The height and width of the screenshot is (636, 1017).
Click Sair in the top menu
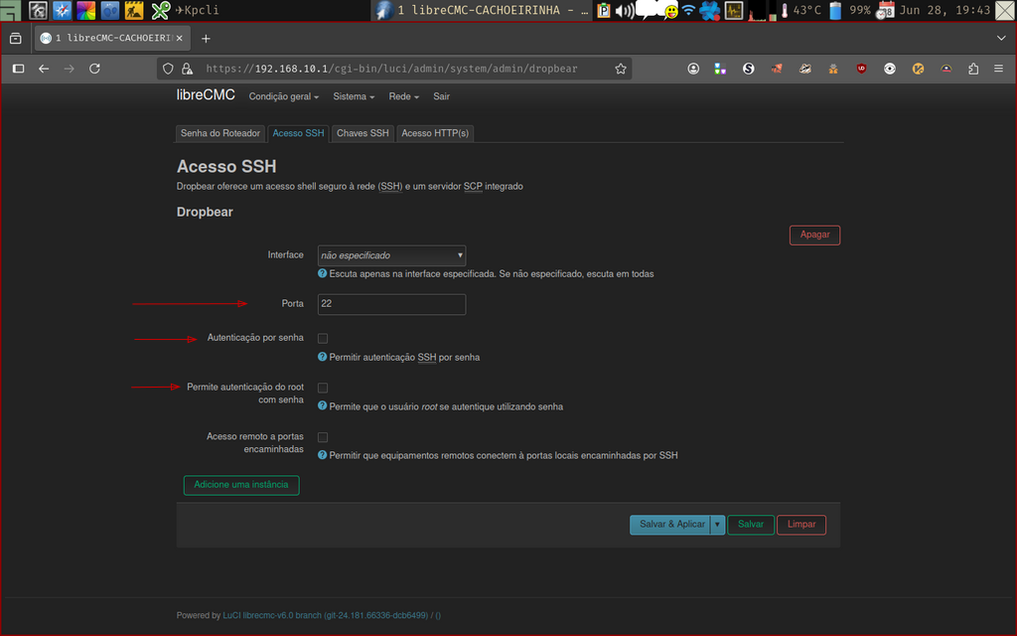(441, 96)
